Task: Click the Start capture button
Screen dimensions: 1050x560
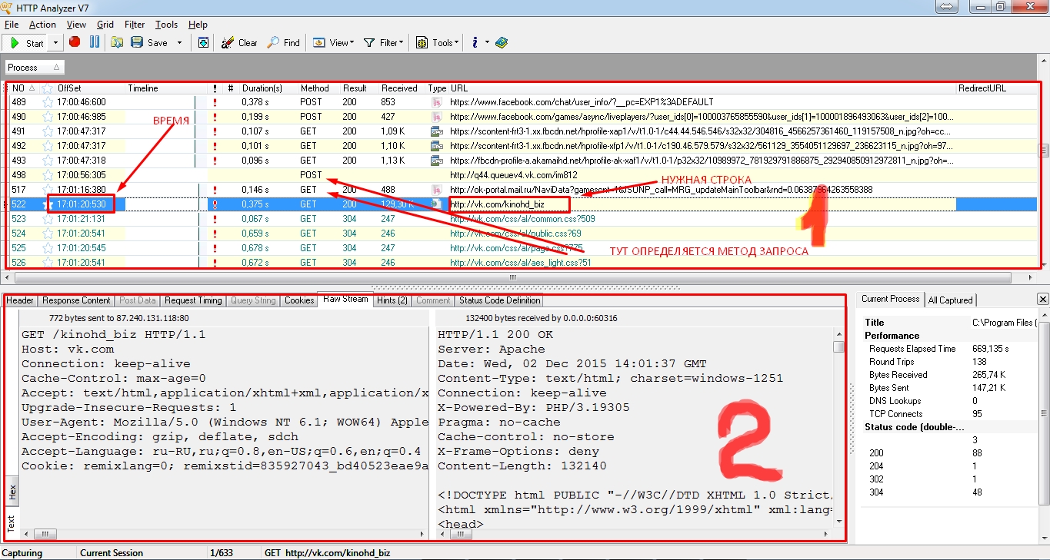Action: tap(27, 43)
